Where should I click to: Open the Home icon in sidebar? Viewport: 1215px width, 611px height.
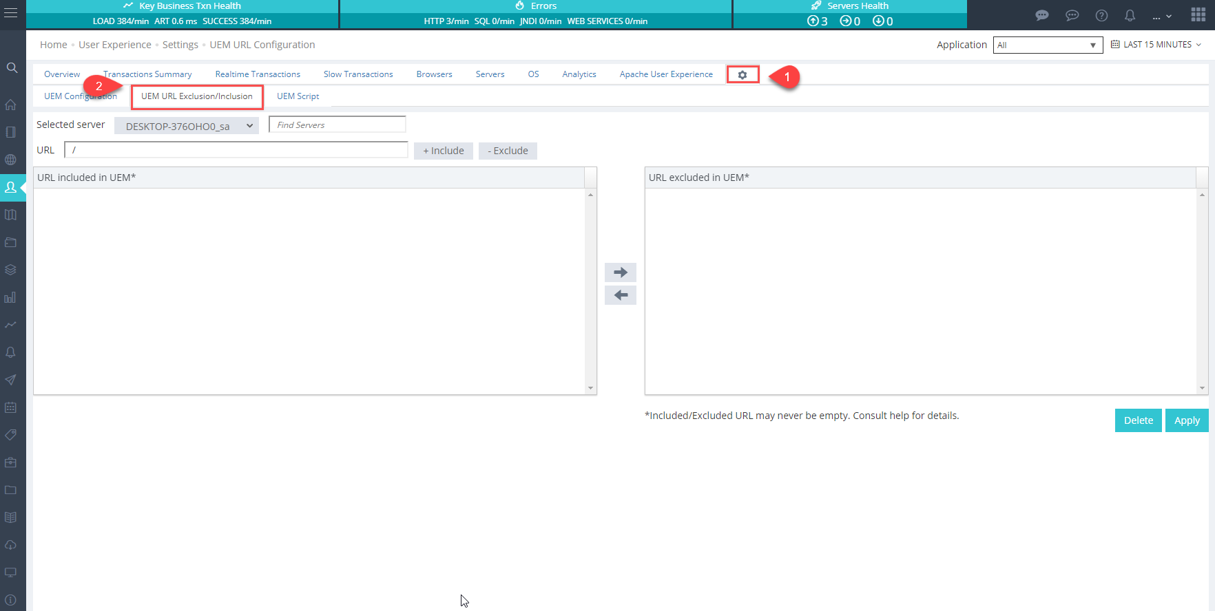[x=11, y=105]
